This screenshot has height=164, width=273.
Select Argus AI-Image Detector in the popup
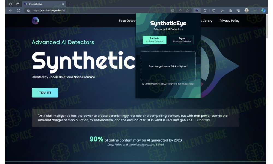click(182, 40)
